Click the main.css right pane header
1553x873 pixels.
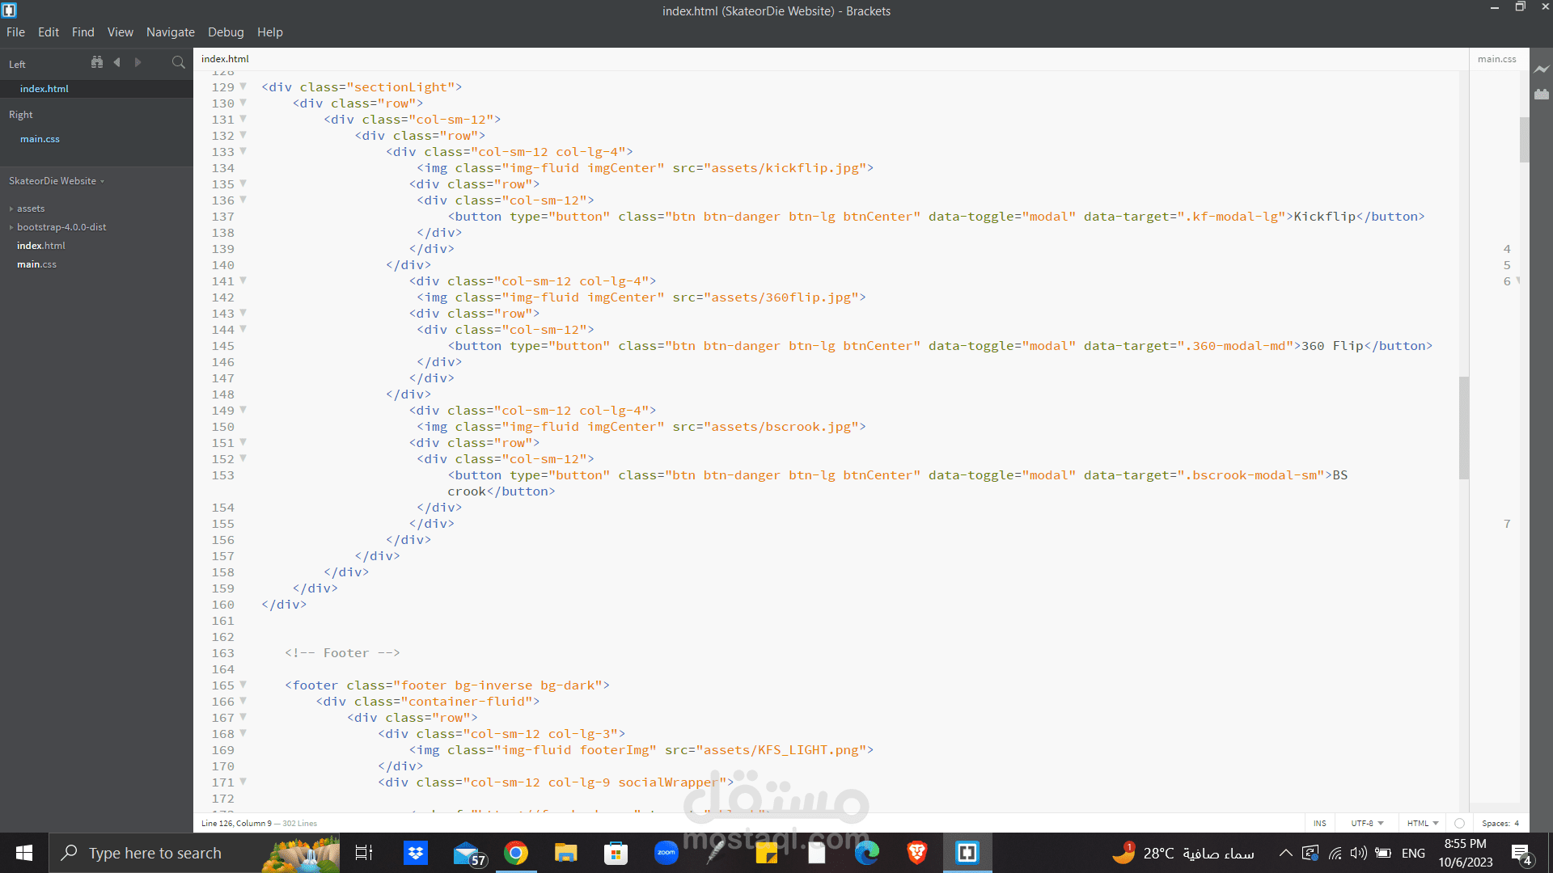1496,59
